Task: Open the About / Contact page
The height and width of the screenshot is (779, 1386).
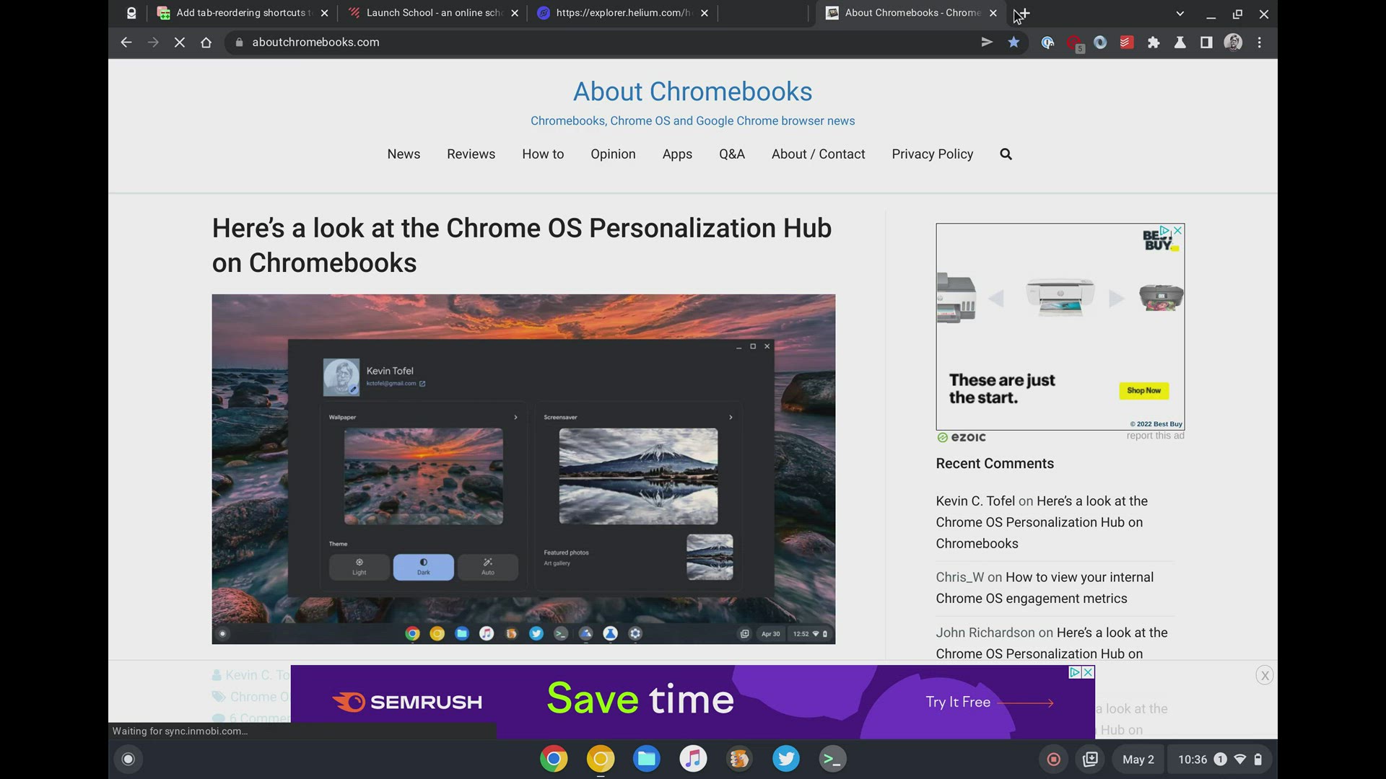Action: click(x=818, y=154)
